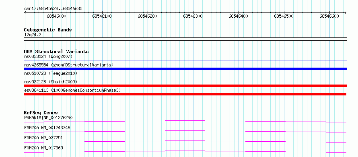This screenshot has width=358, height=157.
Task: Select the RefSeq Genes track heading
Action: point(41,113)
